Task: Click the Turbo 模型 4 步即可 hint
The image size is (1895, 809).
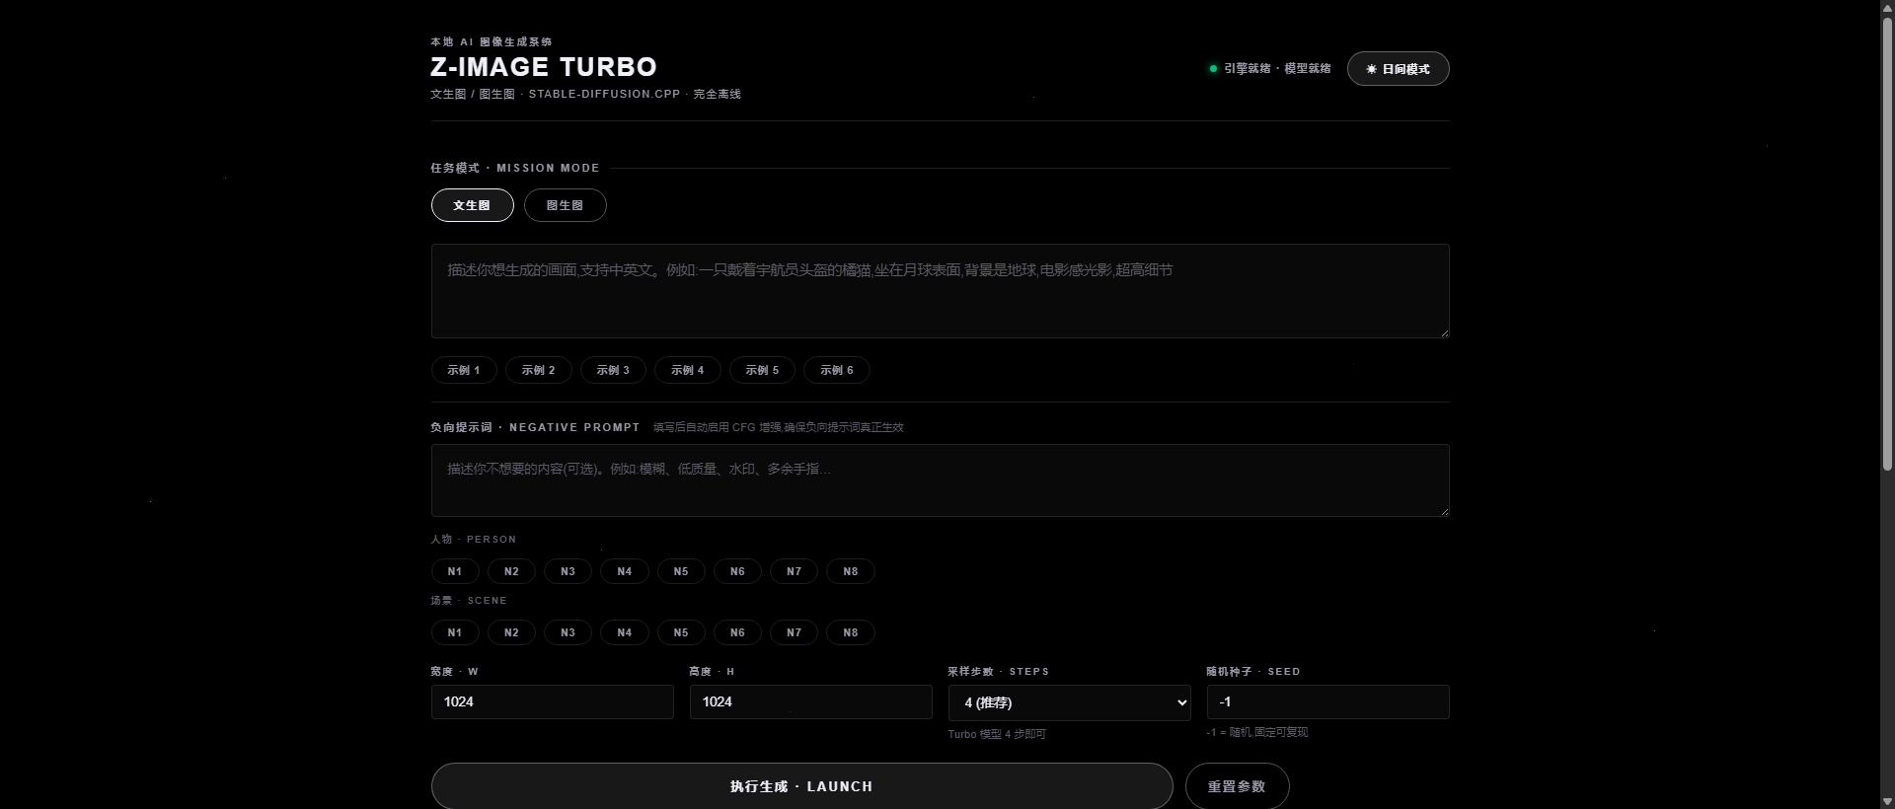Action: (997, 734)
